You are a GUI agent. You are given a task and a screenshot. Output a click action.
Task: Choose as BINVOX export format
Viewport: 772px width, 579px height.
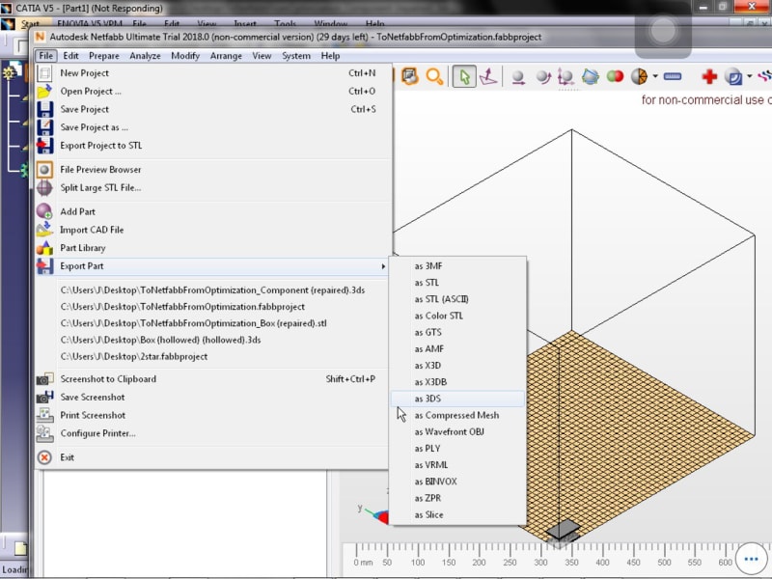457,482
